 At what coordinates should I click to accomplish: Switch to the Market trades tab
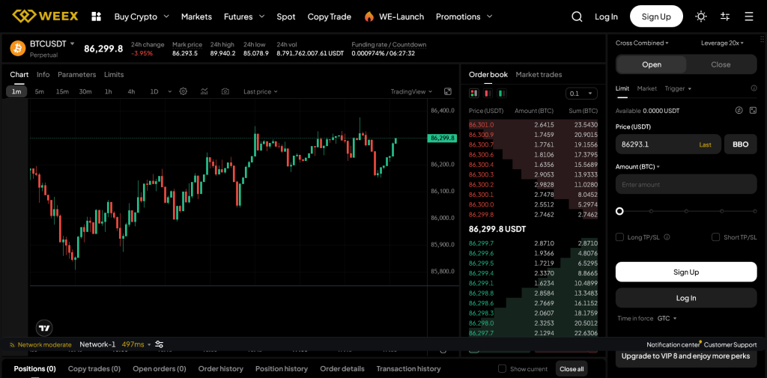tap(539, 74)
